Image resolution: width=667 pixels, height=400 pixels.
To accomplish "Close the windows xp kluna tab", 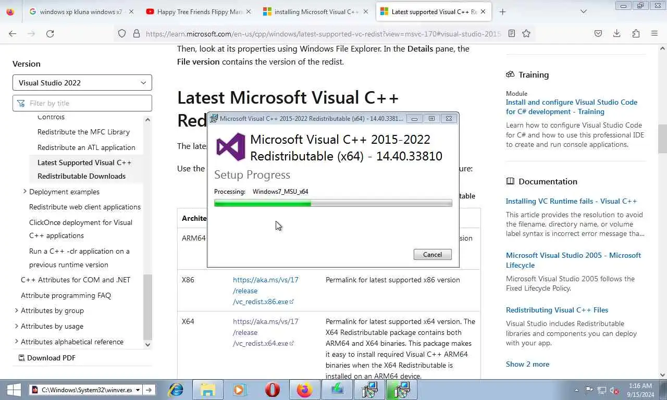I will click(131, 11).
